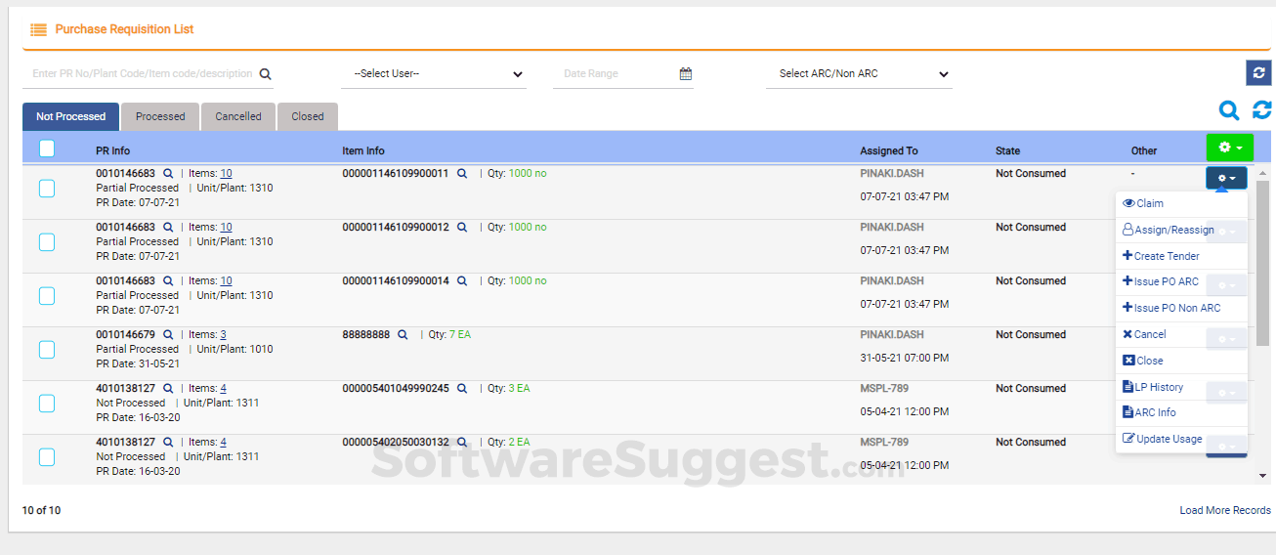Click the Load More Records link
This screenshot has width=1276, height=555.
(1225, 510)
